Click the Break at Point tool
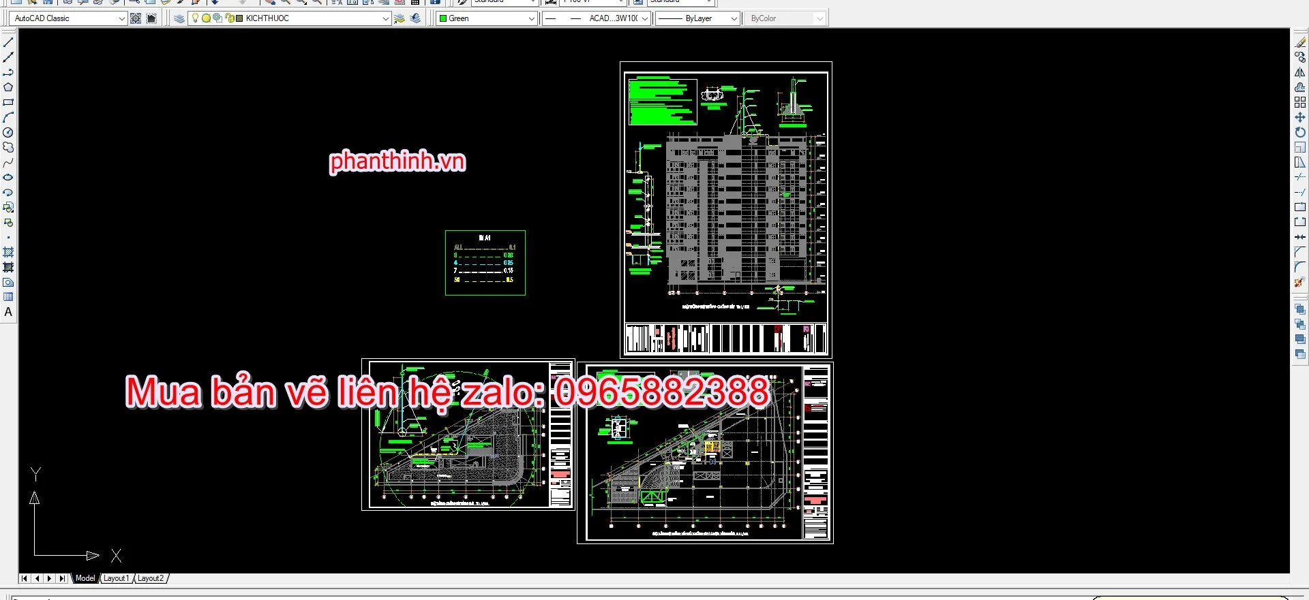 coord(1300,207)
